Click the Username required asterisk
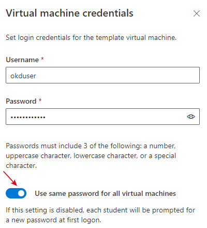 pos(42,59)
